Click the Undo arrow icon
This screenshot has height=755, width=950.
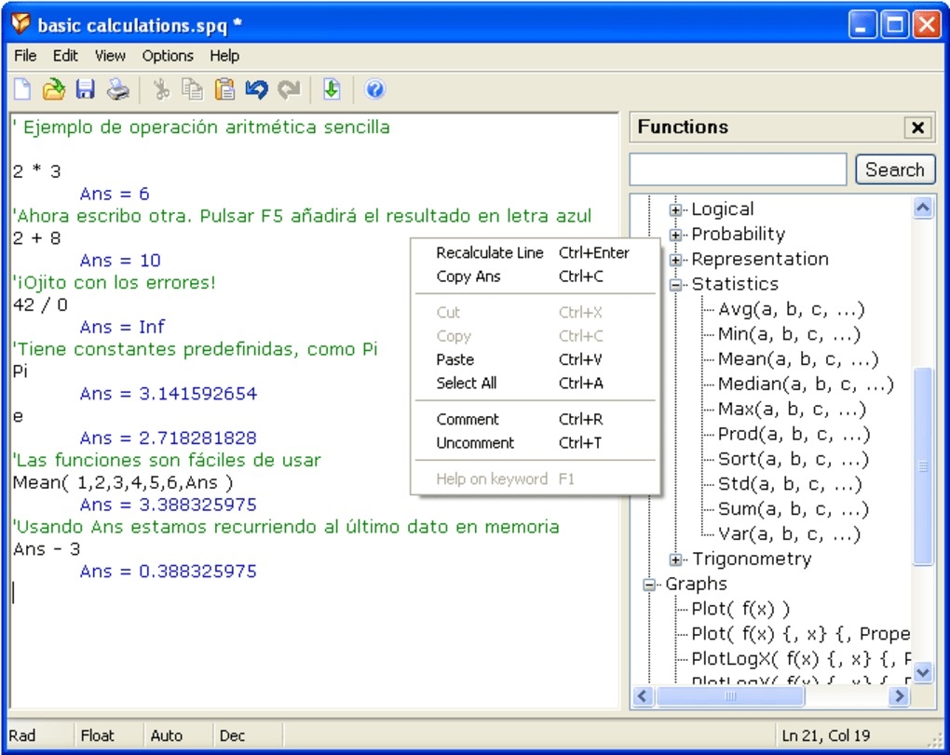coord(256,89)
